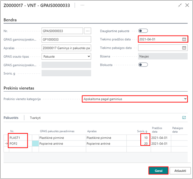Toggle the Blokuota switch
This screenshot has height=179, width=193.
(143, 65)
